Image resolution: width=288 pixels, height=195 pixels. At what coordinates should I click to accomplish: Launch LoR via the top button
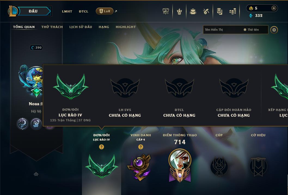point(105,11)
